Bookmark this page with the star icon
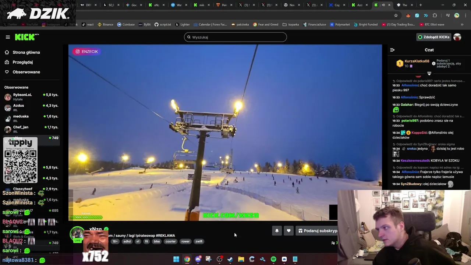471x265 pixels. click(396, 15)
